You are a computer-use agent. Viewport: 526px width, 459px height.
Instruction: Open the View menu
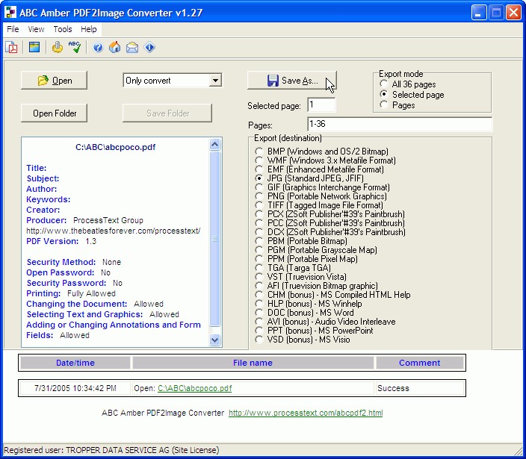pyautogui.click(x=36, y=29)
